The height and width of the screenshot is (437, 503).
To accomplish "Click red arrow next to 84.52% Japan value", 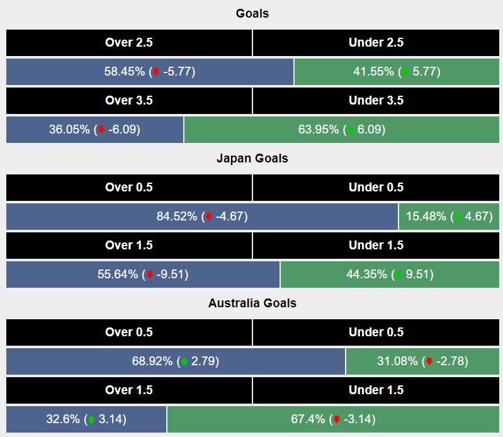I will [x=209, y=217].
